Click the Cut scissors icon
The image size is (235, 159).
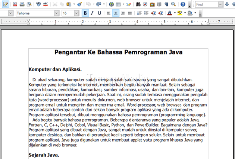55,4
